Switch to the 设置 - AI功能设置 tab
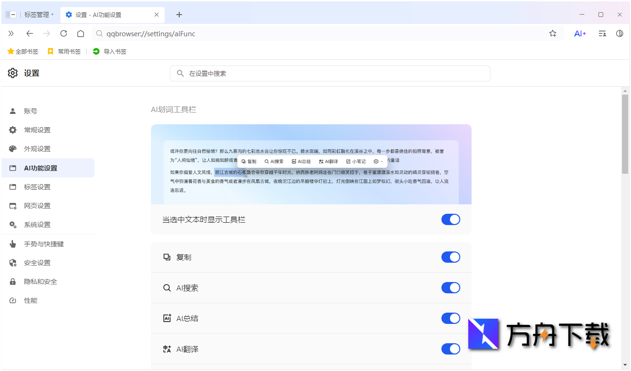 pos(108,14)
